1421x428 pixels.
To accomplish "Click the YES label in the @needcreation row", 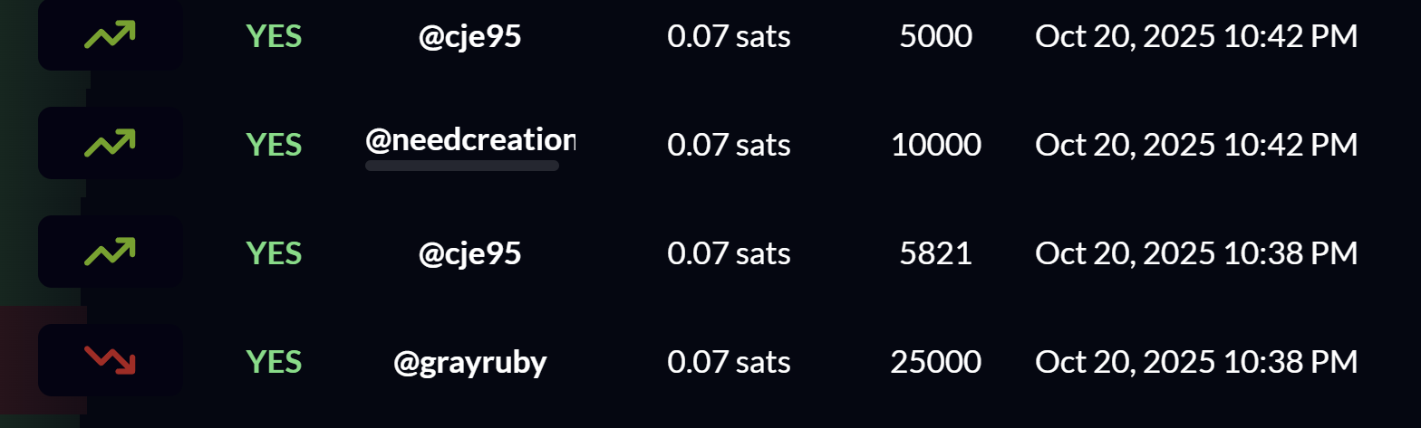I will click(274, 145).
